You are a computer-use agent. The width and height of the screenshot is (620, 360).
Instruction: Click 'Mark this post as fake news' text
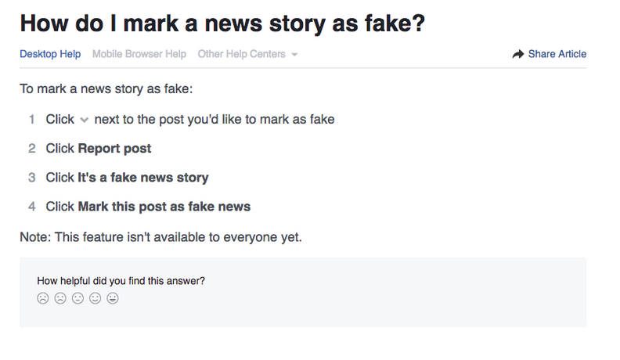tap(164, 207)
